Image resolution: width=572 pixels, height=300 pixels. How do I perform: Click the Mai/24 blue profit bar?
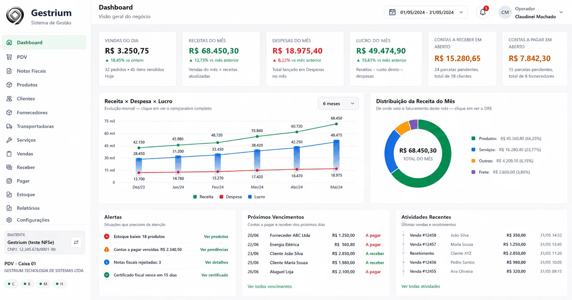pos(336,154)
